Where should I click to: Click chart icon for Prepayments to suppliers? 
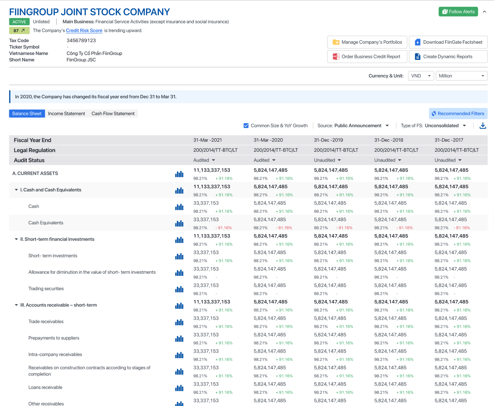pyautogui.click(x=179, y=339)
